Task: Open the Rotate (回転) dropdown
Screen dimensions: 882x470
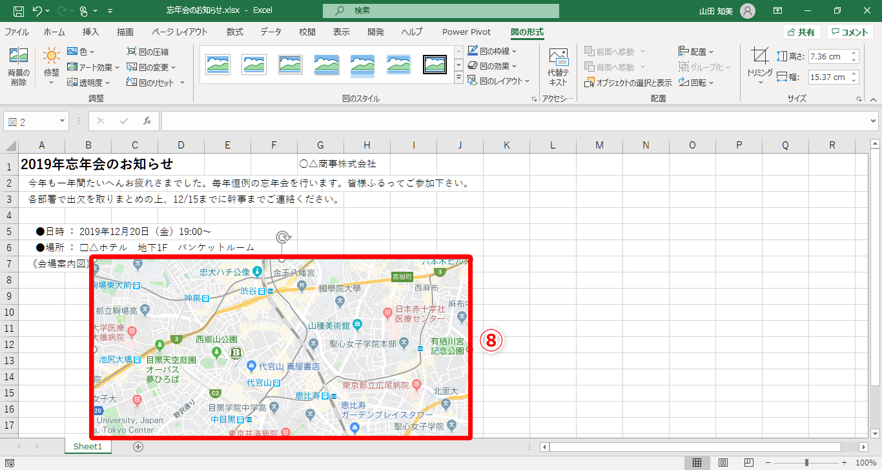Action: (x=693, y=82)
